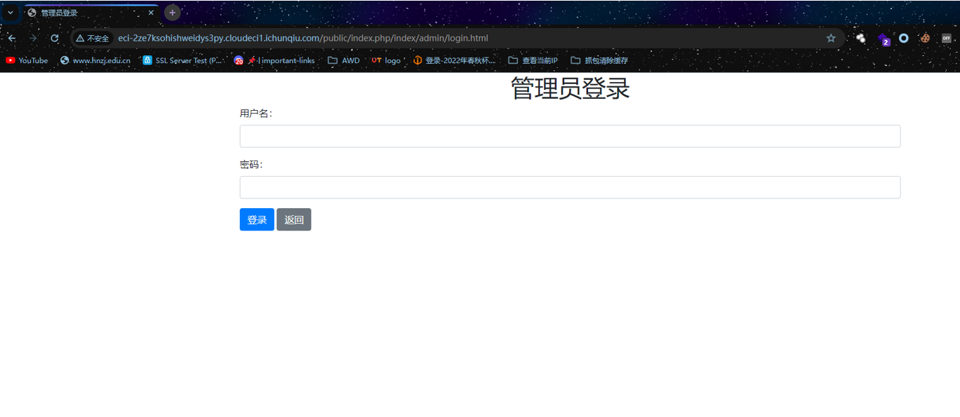Show the 不安全 site security info
The height and width of the screenshot is (417, 960).
pos(93,39)
